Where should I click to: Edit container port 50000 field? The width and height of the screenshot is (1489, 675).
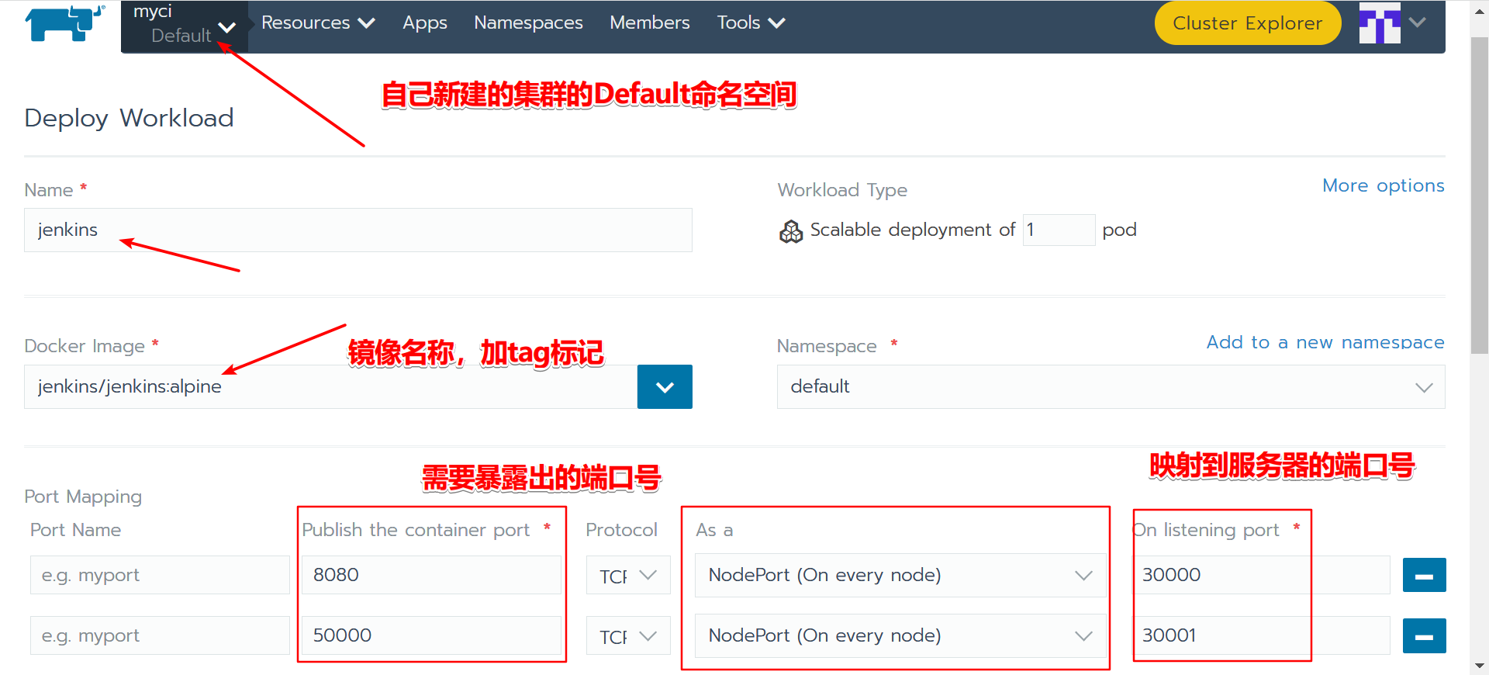pyautogui.click(x=431, y=635)
